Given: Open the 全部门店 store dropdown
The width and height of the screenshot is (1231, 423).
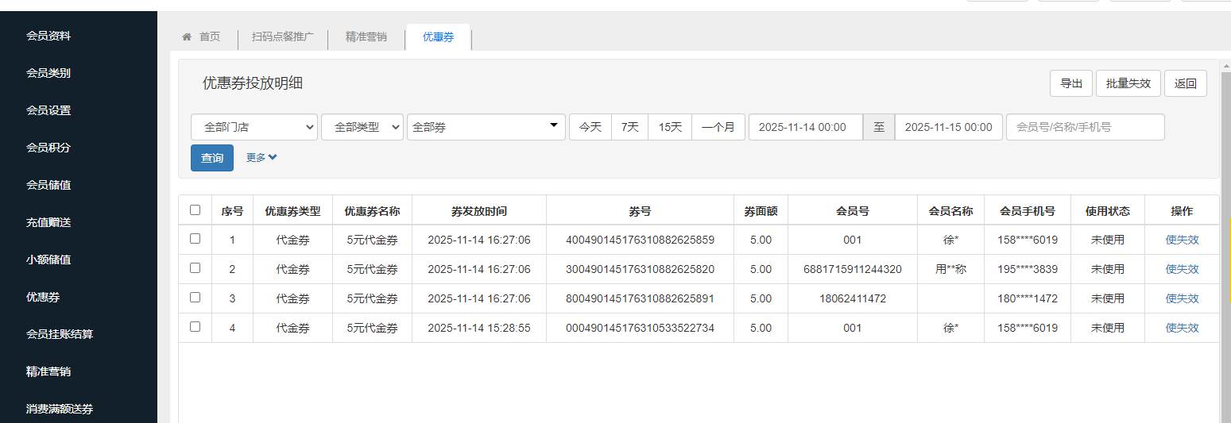Looking at the screenshot, I should click(254, 127).
